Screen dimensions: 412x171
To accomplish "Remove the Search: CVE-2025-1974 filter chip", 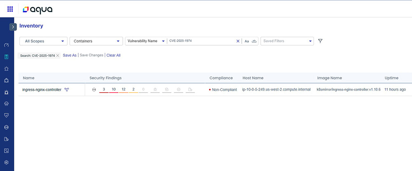I will (x=58, y=55).
